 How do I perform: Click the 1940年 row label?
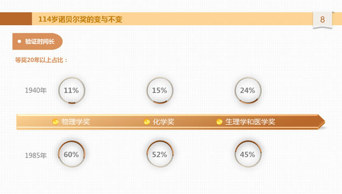tap(36, 90)
